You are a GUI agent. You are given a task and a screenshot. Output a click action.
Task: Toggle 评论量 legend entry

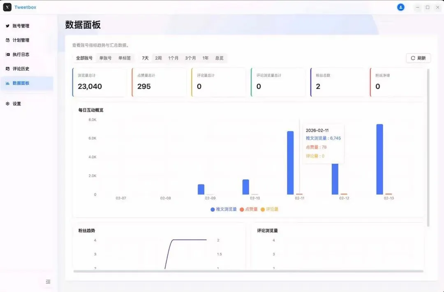click(270, 209)
